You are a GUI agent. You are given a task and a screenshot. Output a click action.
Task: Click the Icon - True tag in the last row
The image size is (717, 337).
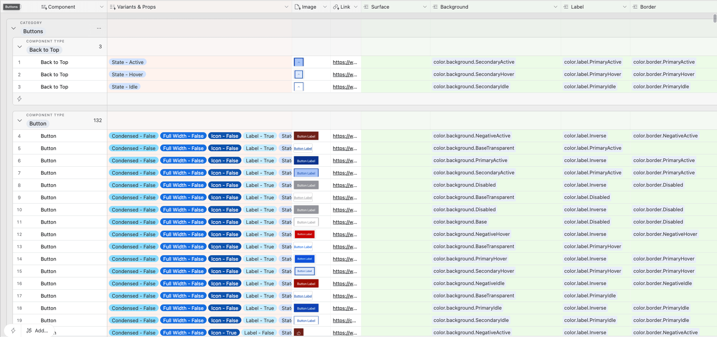[x=224, y=333]
